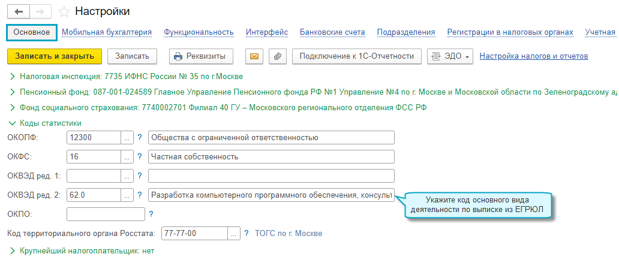The image size is (619, 260).
Task: Click the paperclip attachments icon
Action: [x=277, y=56]
